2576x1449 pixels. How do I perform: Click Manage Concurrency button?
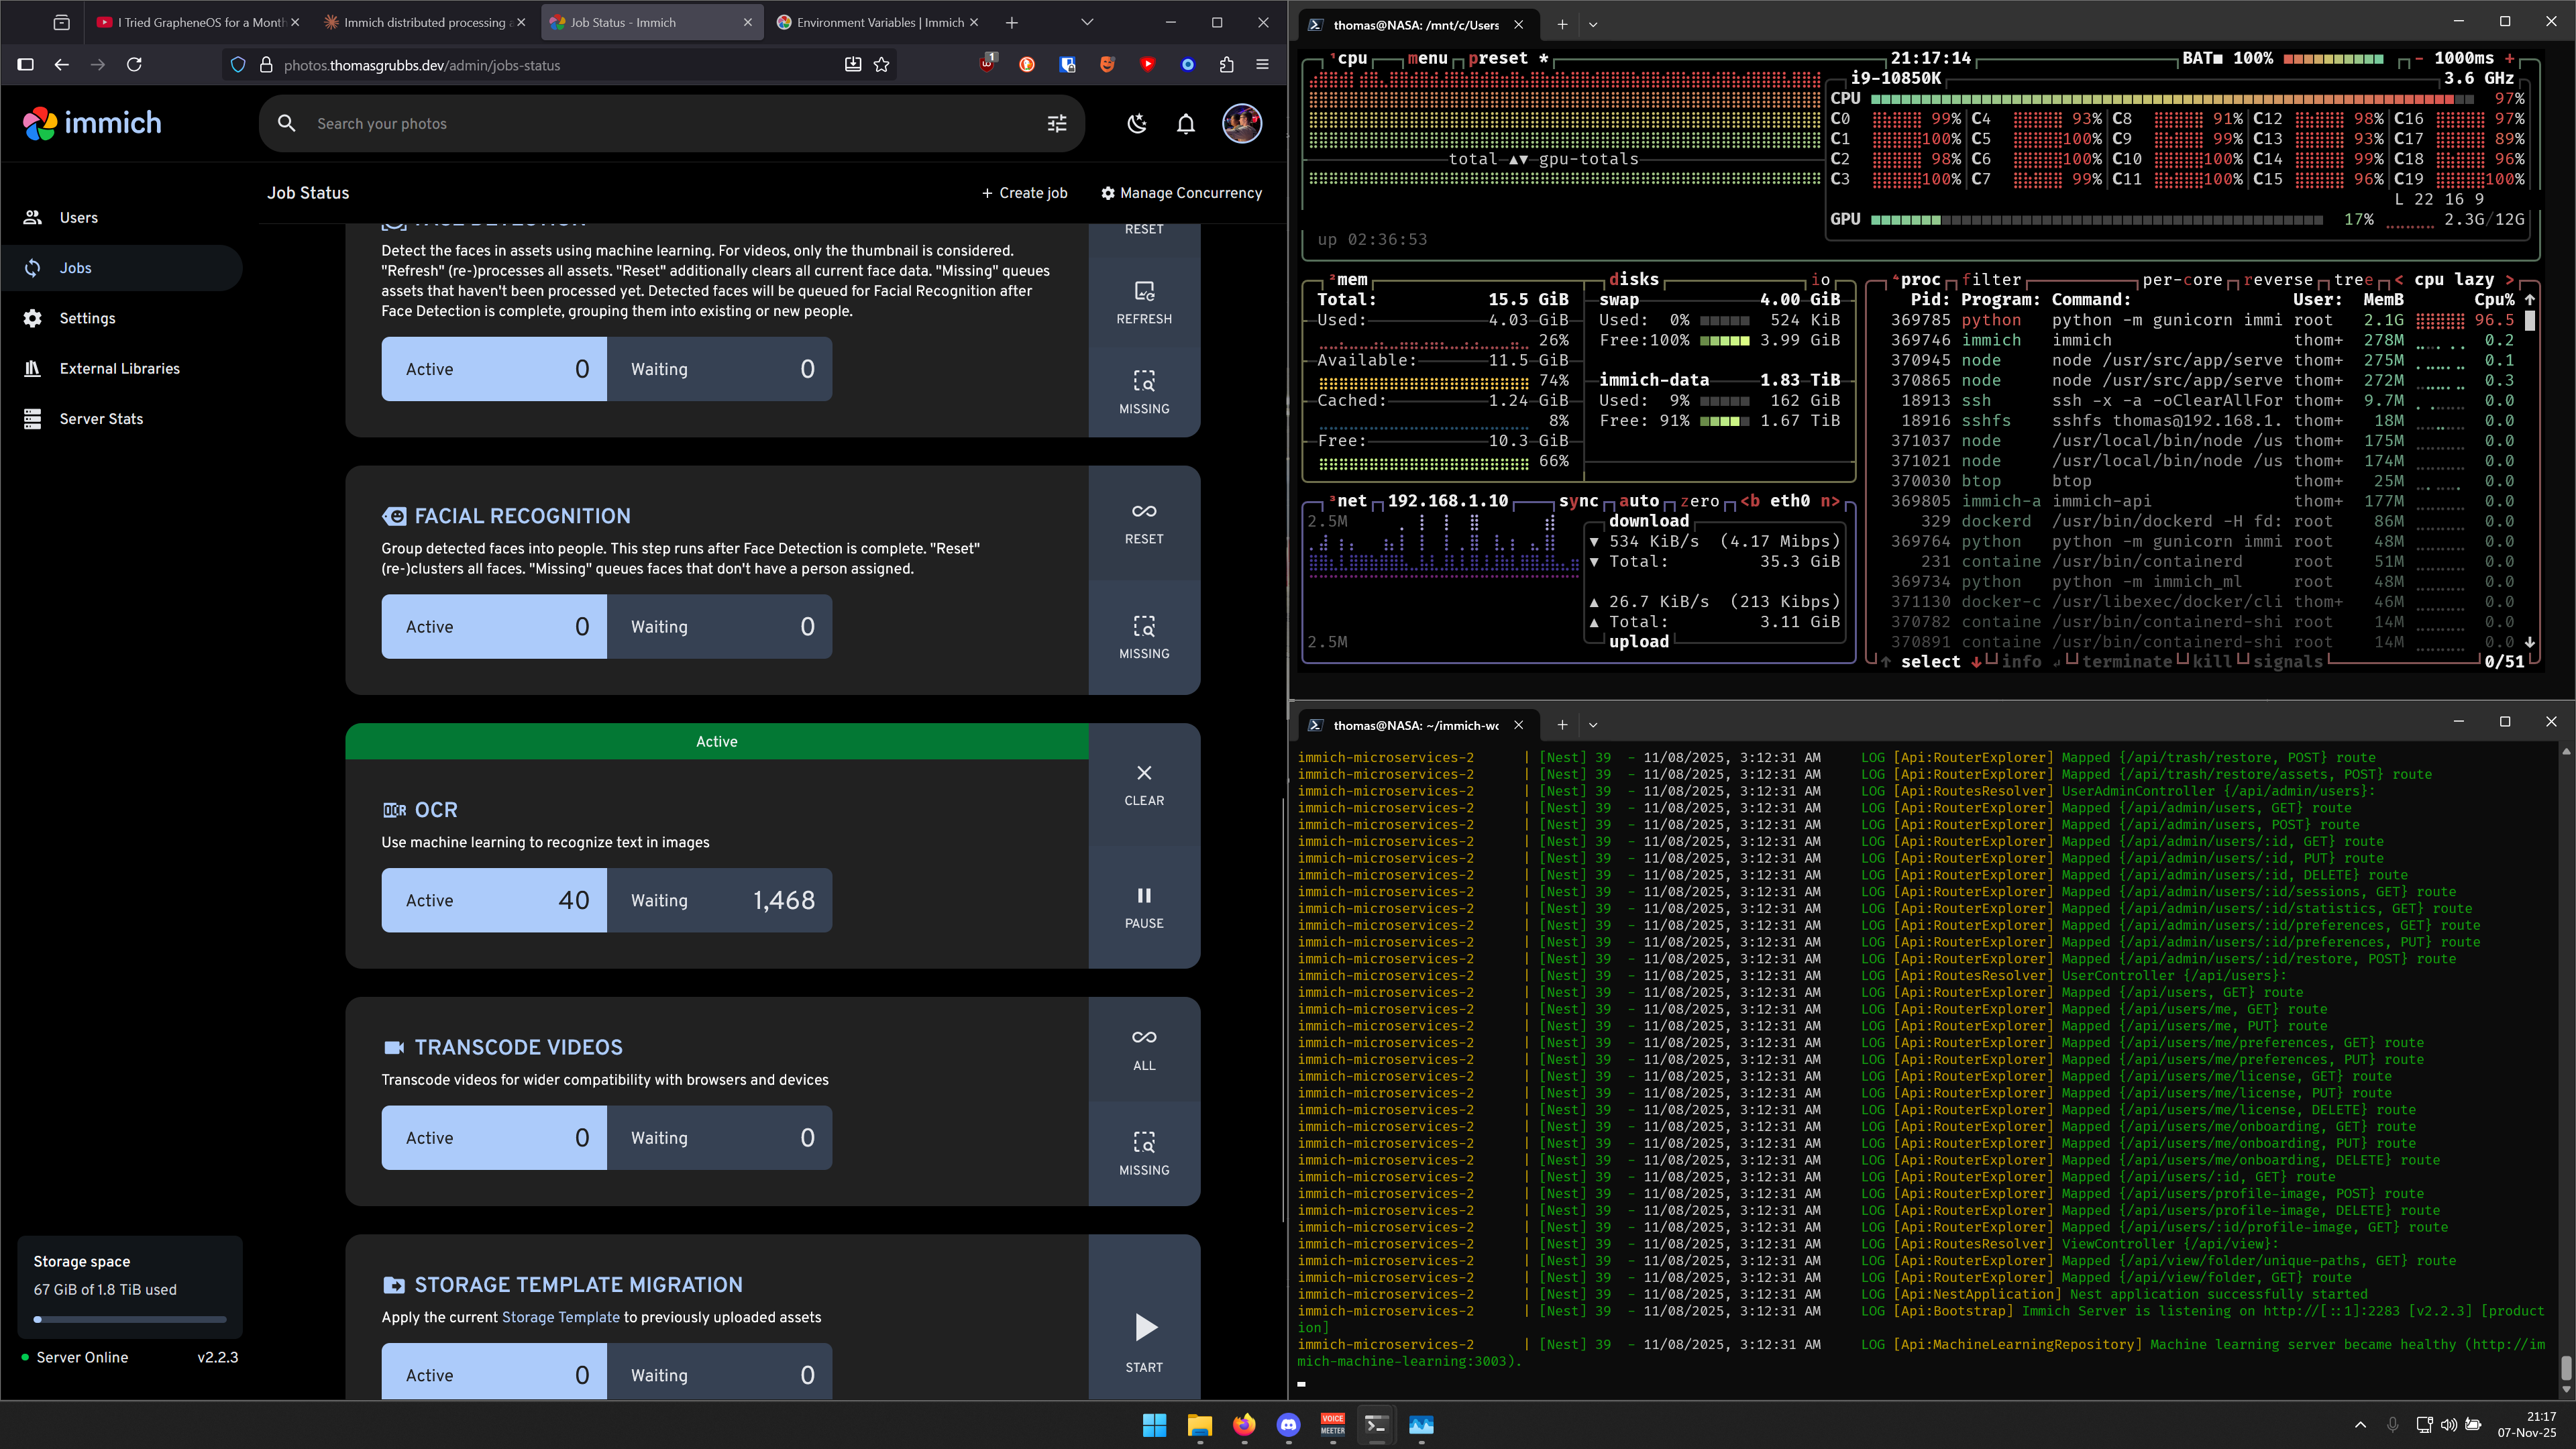click(x=1181, y=193)
